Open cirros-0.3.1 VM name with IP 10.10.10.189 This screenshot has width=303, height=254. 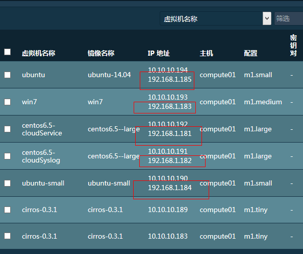click(39, 210)
